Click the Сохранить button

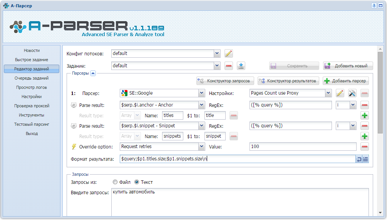(294, 66)
